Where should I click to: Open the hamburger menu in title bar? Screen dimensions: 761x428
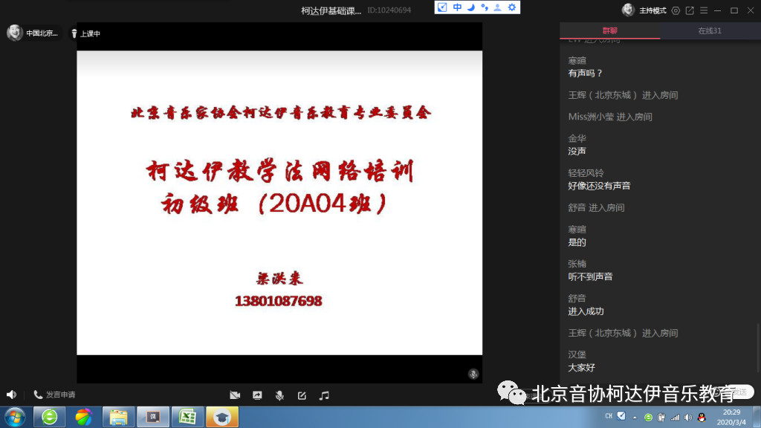(704, 10)
